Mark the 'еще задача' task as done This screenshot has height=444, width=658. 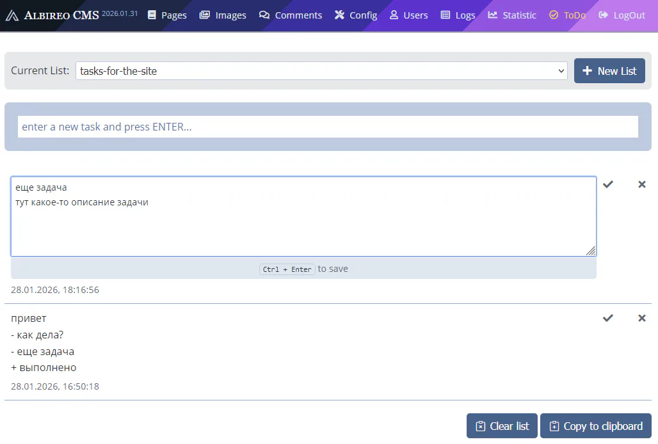click(607, 184)
